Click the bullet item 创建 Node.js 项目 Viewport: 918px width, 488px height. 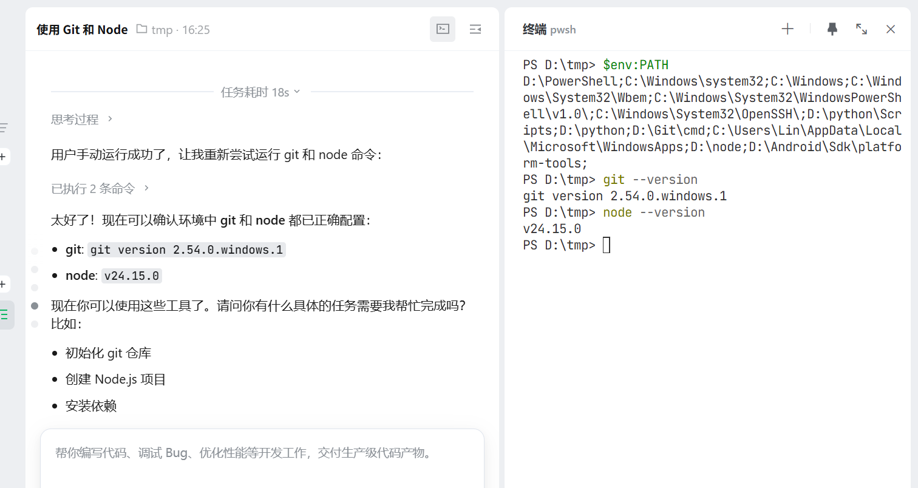click(x=115, y=379)
